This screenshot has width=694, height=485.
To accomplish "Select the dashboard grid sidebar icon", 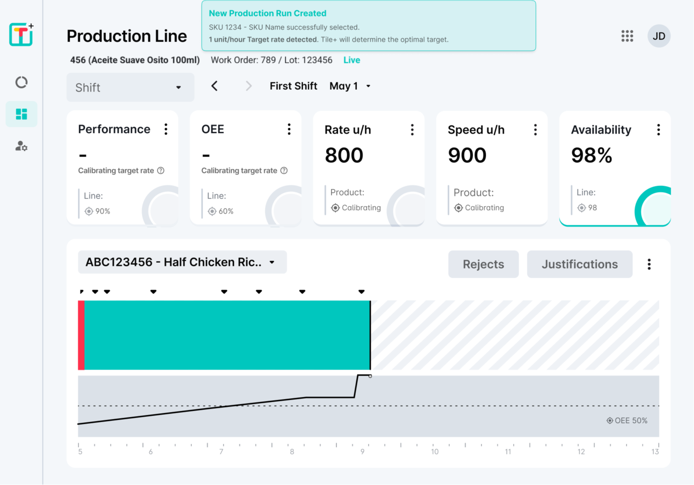I will 21,114.
